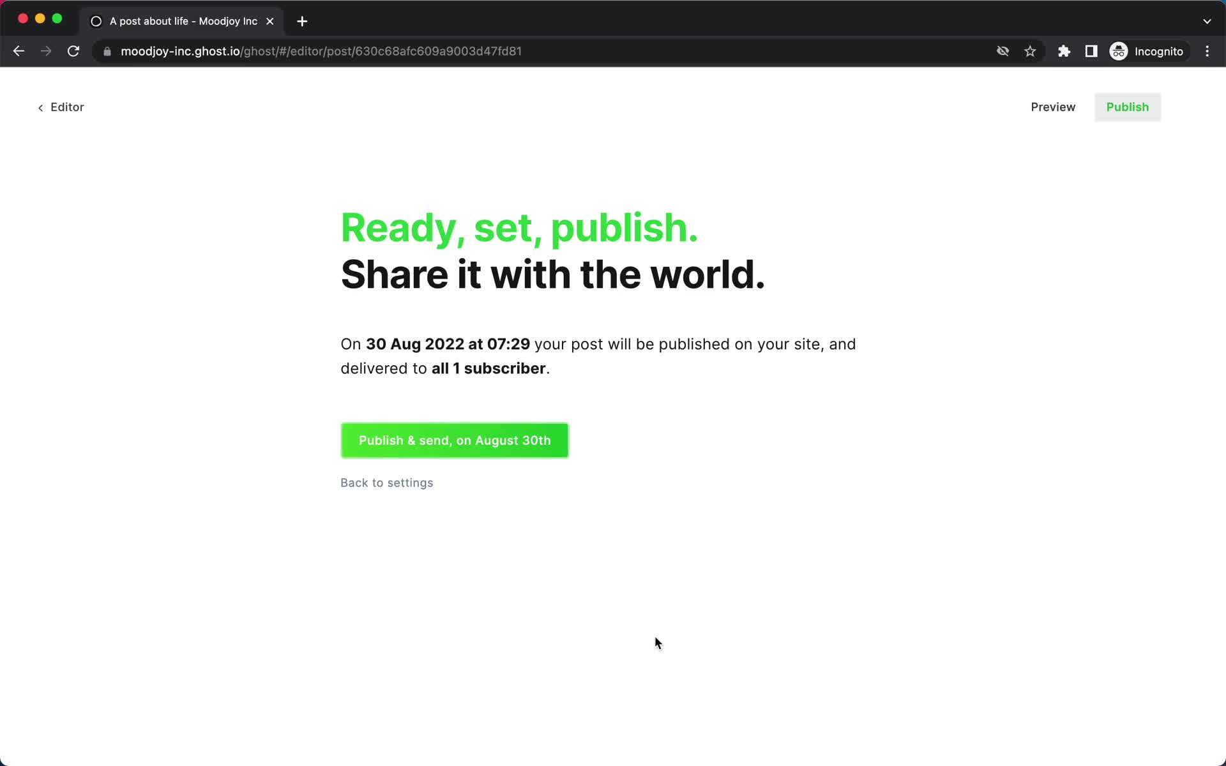This screenshot has height=766, width=1226.
Task: Open Preview mode
Action: tap(1053, 107)
